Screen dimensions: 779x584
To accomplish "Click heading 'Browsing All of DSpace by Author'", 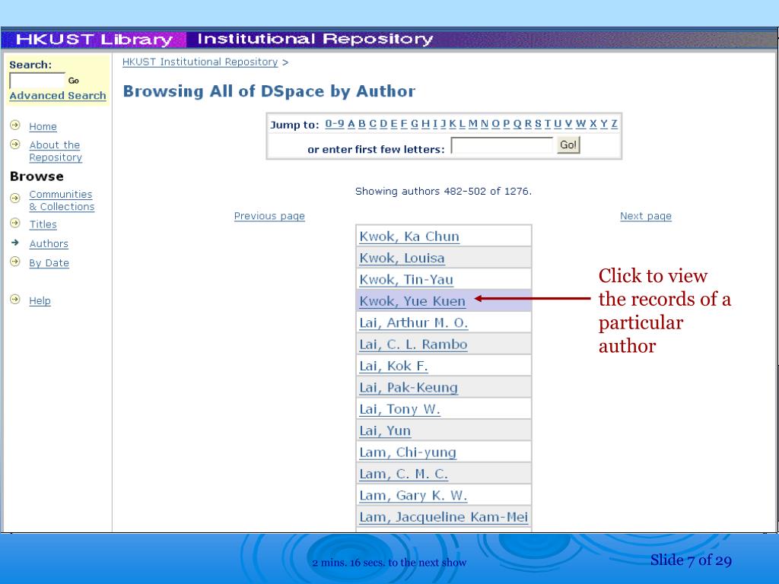I will tap(269, 91).
